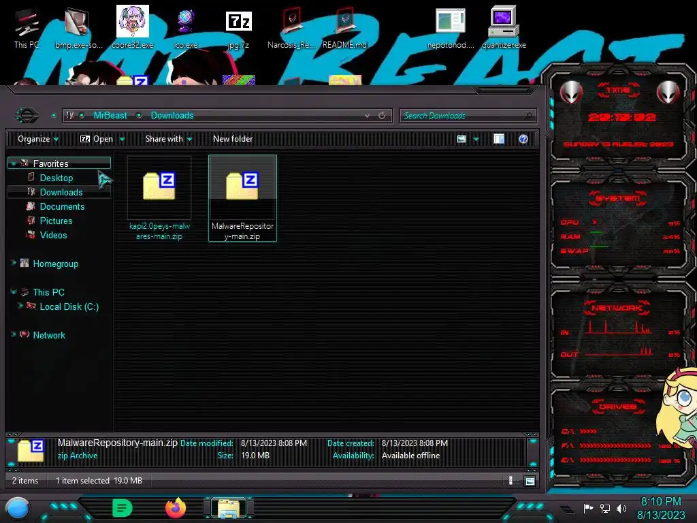Click New folder button
The width and height of the screenshot is (697, 523).
click(233, 139)
